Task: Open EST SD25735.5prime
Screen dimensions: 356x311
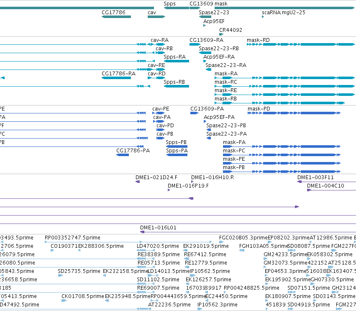Action: (x=79, y=271)
